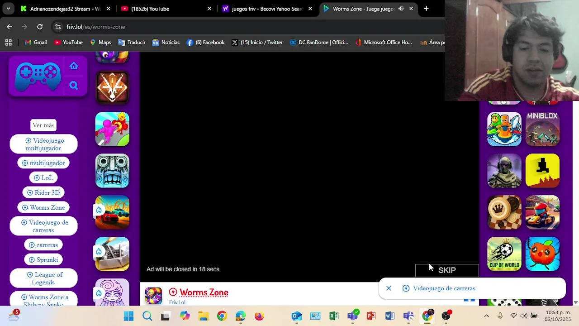Mute the Worms Zone tab audio
579x326 pixels.
pyautogui.click(x=401, y=9)
